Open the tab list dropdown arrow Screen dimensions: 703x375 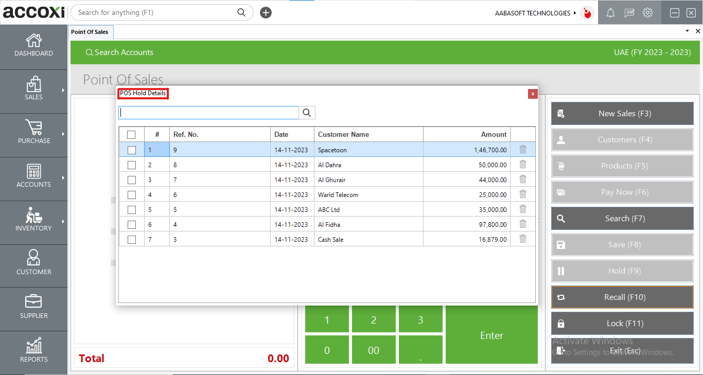[687, 31]
